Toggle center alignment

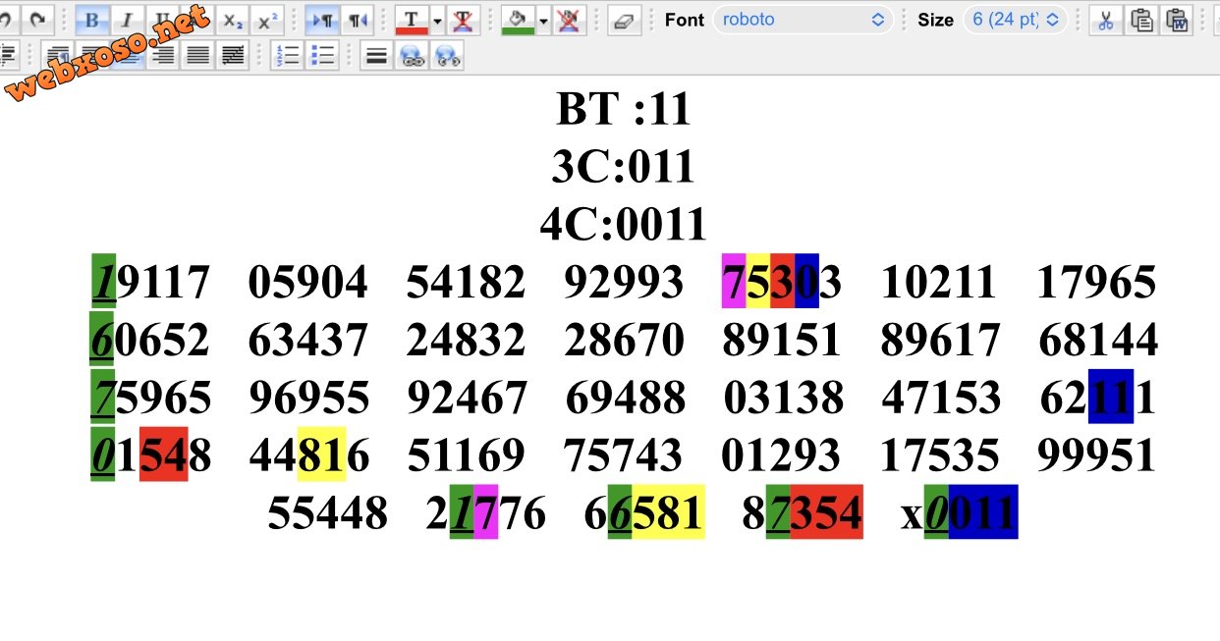click(x=128, y=56)
